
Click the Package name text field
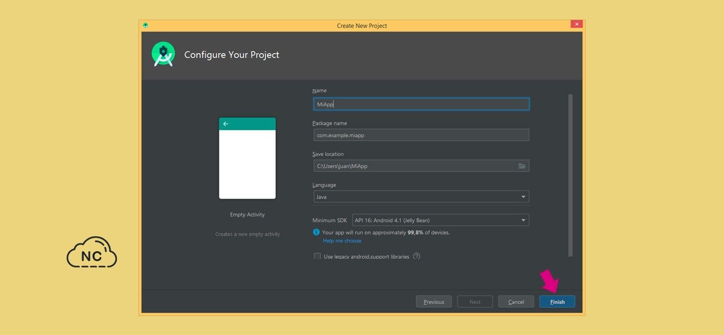point(421,135)
